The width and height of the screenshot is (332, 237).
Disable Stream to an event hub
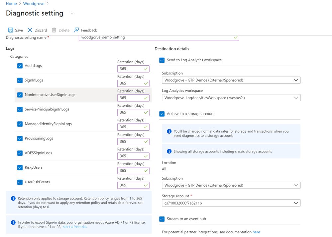[162, 219]
